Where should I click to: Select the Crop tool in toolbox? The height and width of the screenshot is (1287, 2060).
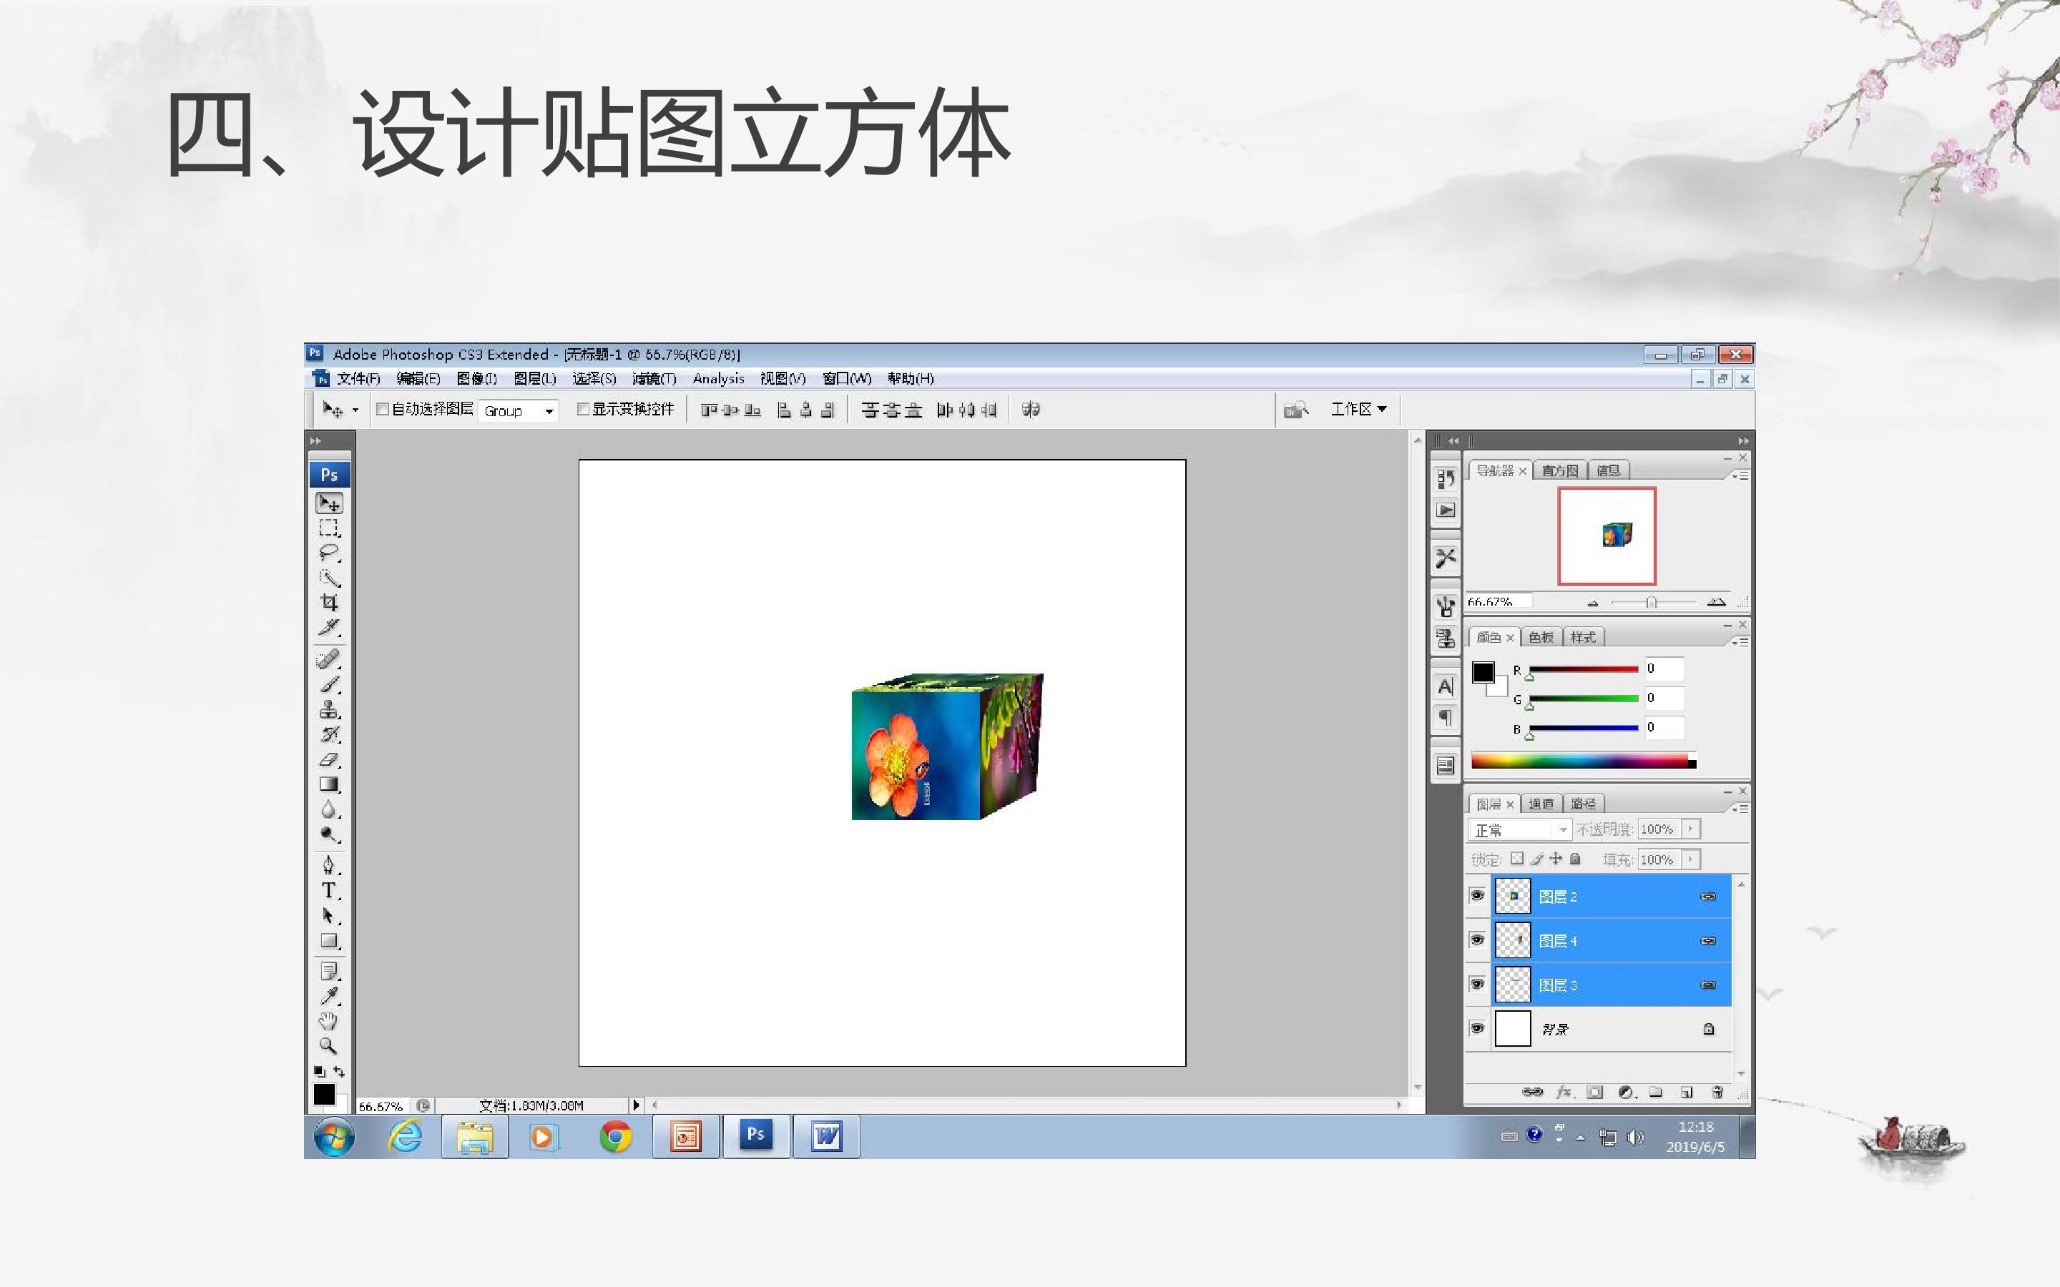click(x=330, y=603)
